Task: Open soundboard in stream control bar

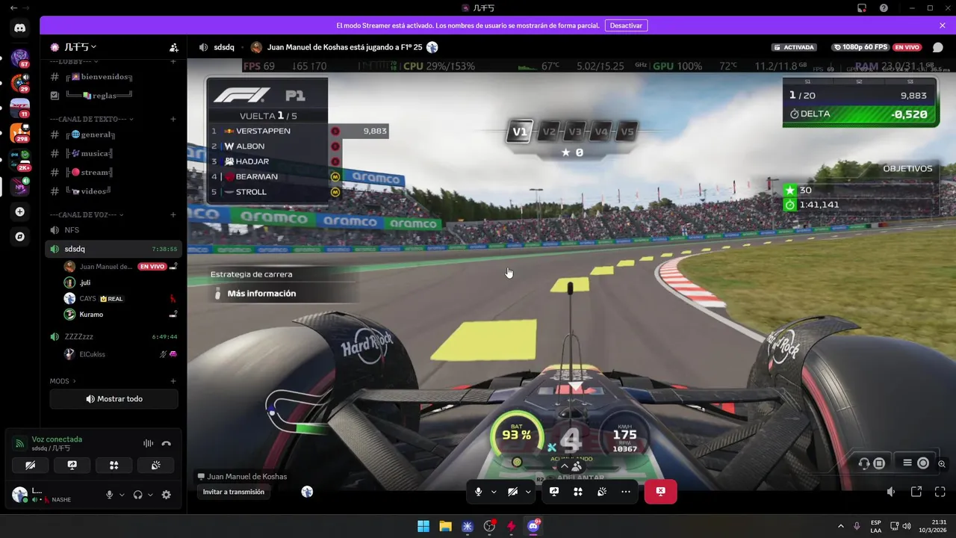Action: 601,492
